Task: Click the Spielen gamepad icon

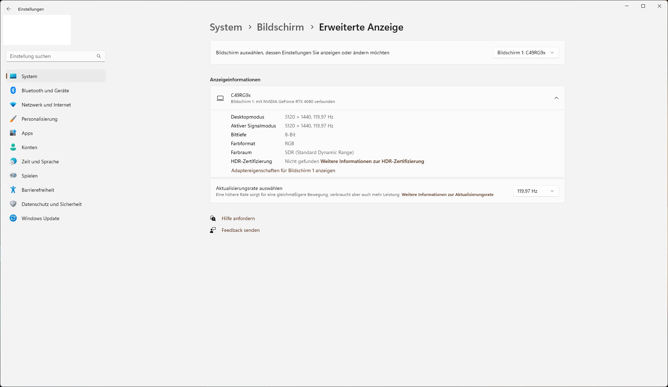Action: click(13, 176)
